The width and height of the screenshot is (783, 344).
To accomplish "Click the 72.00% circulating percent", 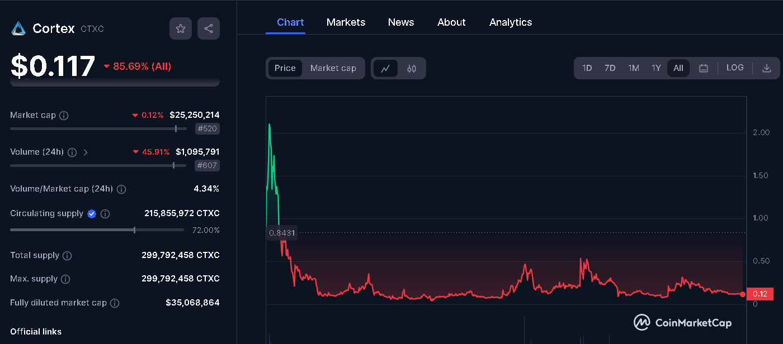I will pyautogui.click(x=206, y=230).
